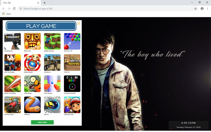211x132 pixels.
Task: Bookmark this page with the star icon
Action: 196,9
